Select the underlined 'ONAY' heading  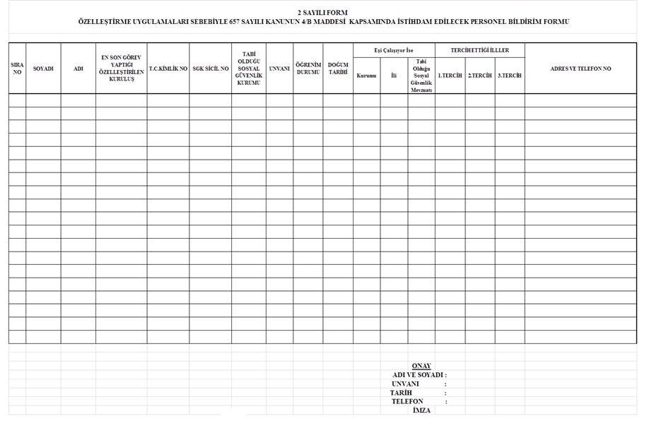point(421,366)
